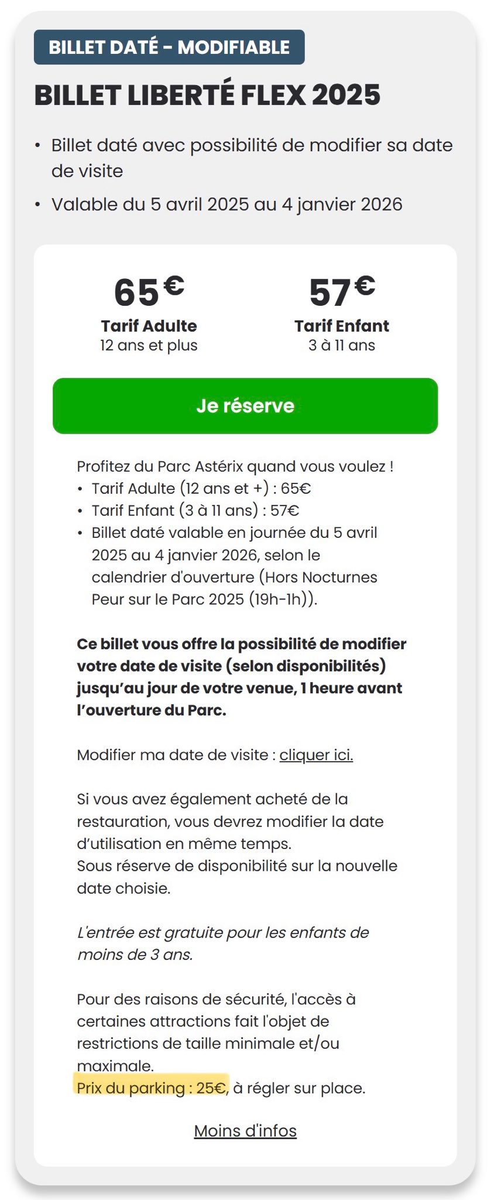Click the "Tarif Adulte" label

pyautogui.click(x=149, y=326)
